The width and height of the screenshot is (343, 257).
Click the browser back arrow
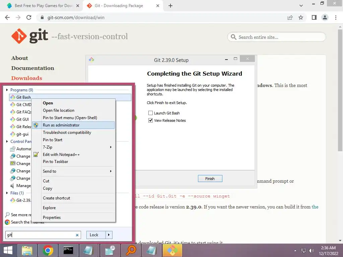(7, 17)
